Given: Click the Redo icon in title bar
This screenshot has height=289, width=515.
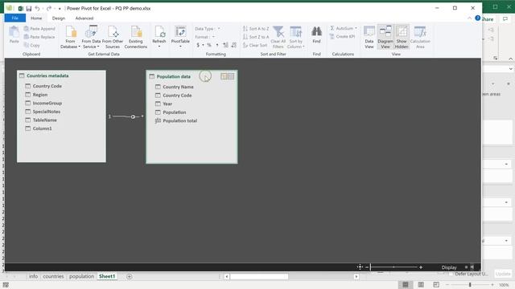Looking at the screenshot, I should [49, 9].
